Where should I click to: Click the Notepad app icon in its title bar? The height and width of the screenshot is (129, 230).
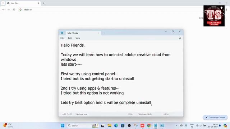[62, 33]
